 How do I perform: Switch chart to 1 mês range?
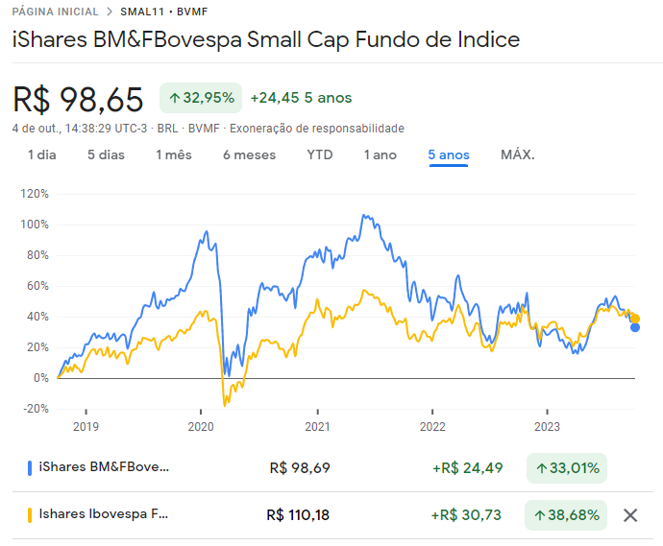point(174,155)
